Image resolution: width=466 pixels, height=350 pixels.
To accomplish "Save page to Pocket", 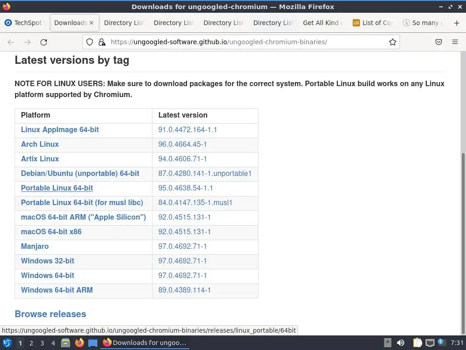I will [x=439, y=42].
